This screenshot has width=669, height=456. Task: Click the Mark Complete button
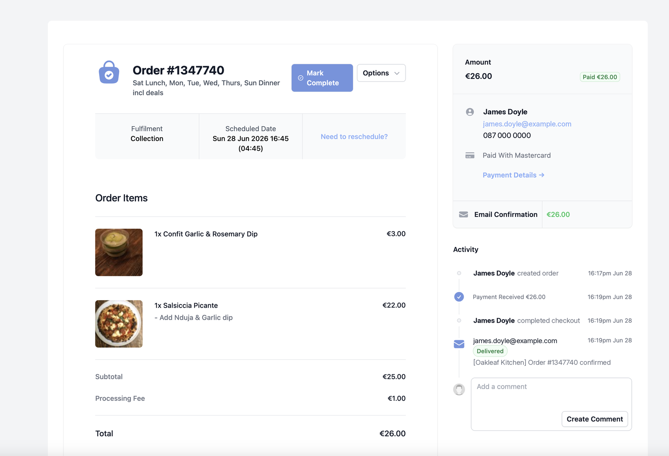click(x=322, y=78)
